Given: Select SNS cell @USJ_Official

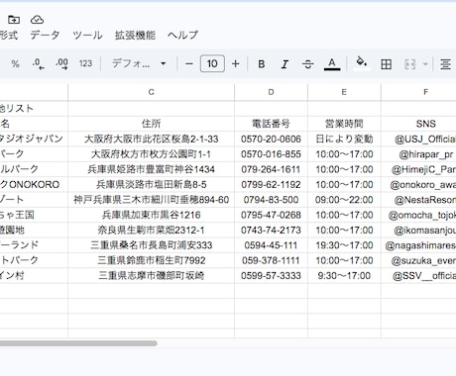Looking at the screenshot, I should pos(418,139).
